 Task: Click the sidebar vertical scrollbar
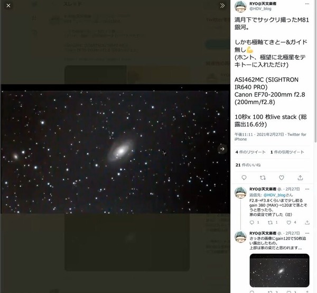[315, 71]
